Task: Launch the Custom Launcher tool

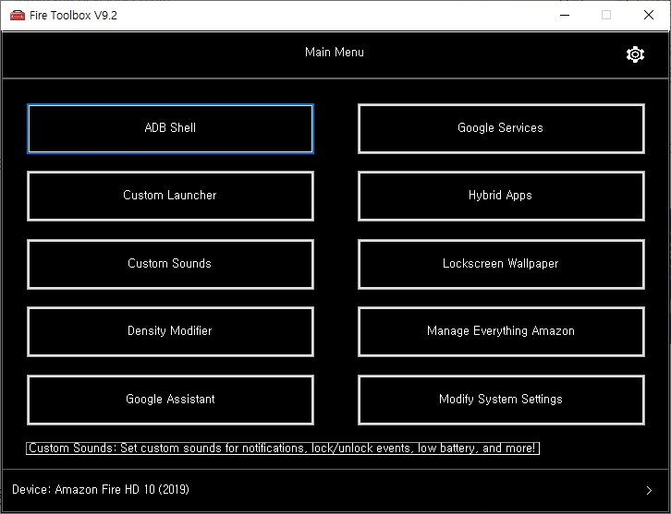Action: [170, 197]
